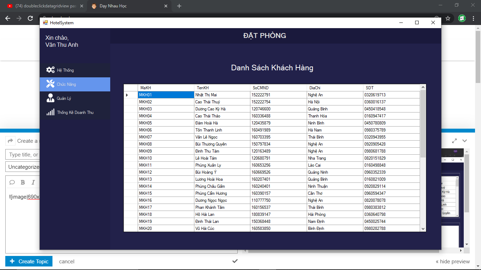This screenshot has height=270, width=481.
Task: Open Chrome's three-dot menu
Action: (473, 18)
